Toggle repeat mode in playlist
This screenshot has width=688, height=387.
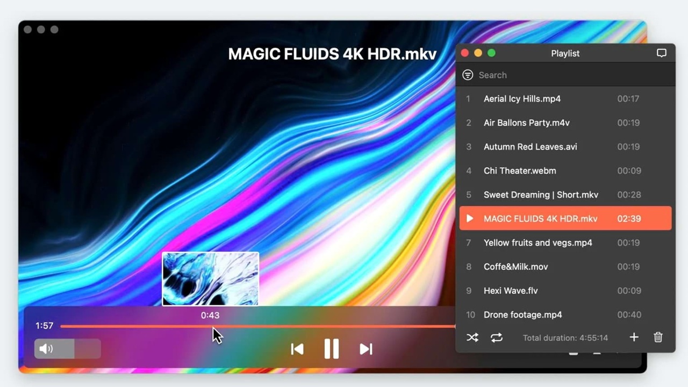pos(497,338)
